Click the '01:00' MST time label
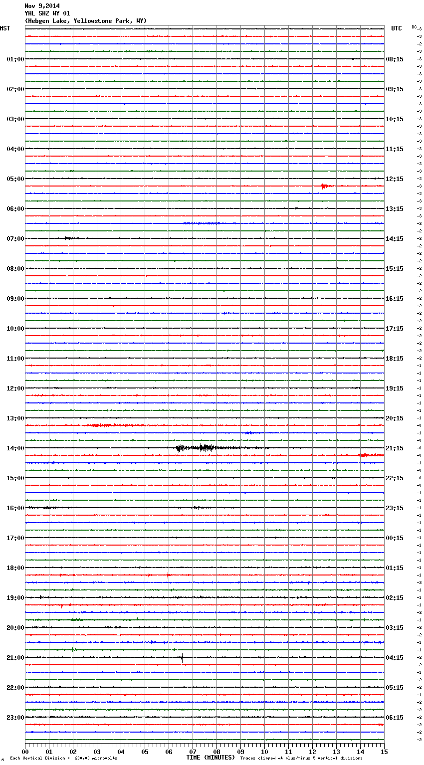 pyautogui.click(x=15, y=59)
